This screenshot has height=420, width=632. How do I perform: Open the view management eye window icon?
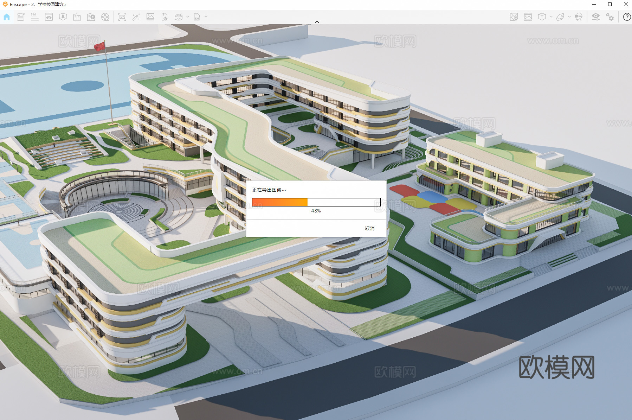point(49,17)
